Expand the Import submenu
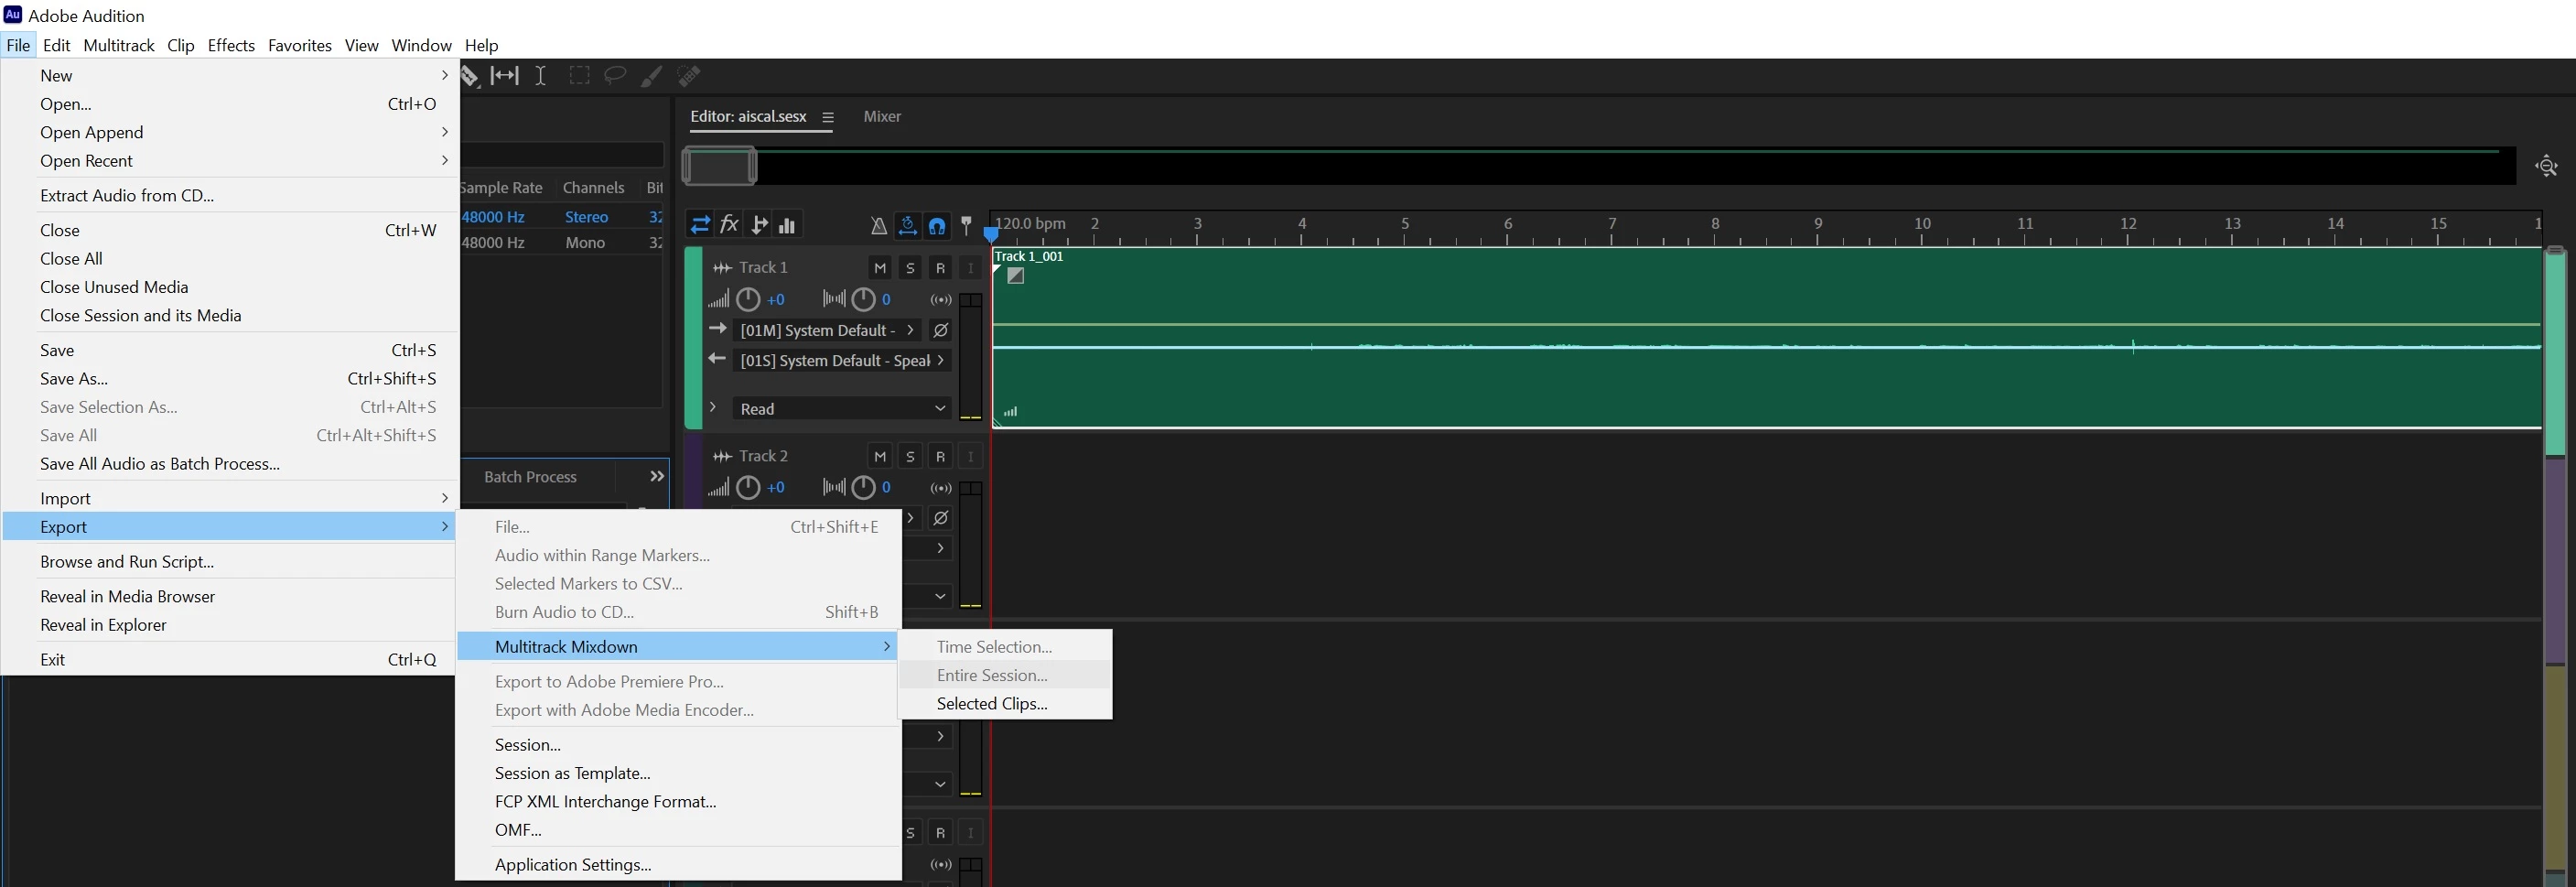The width and height of the screenshot is (2576, 887). [230, 498]
